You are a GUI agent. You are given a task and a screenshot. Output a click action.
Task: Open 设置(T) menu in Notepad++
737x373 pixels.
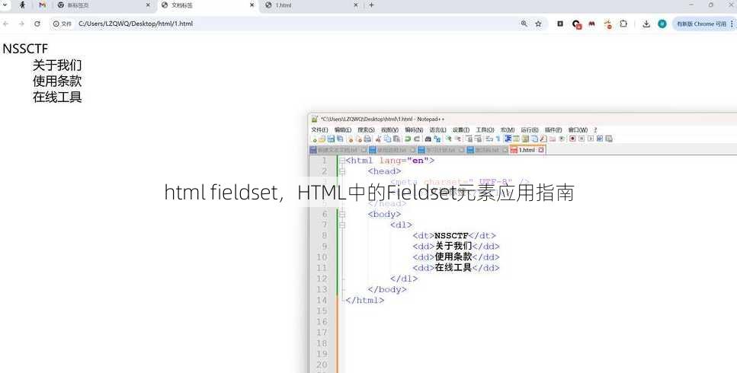coord(461,130)
